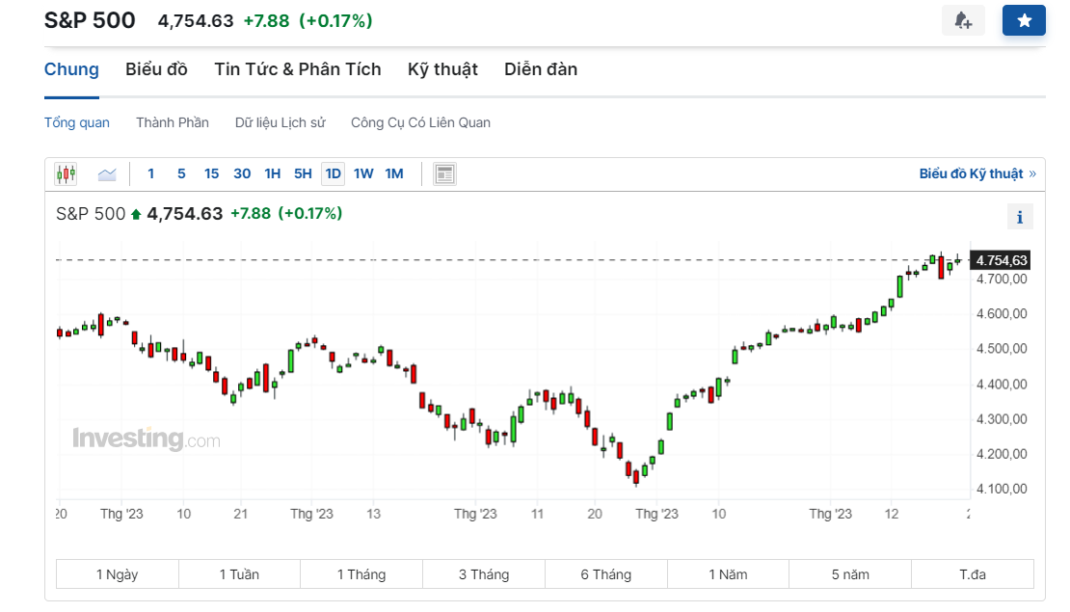Click the latest candlestick at chart's right edge
Screen dimensions: 1070x612
[958, 259]
